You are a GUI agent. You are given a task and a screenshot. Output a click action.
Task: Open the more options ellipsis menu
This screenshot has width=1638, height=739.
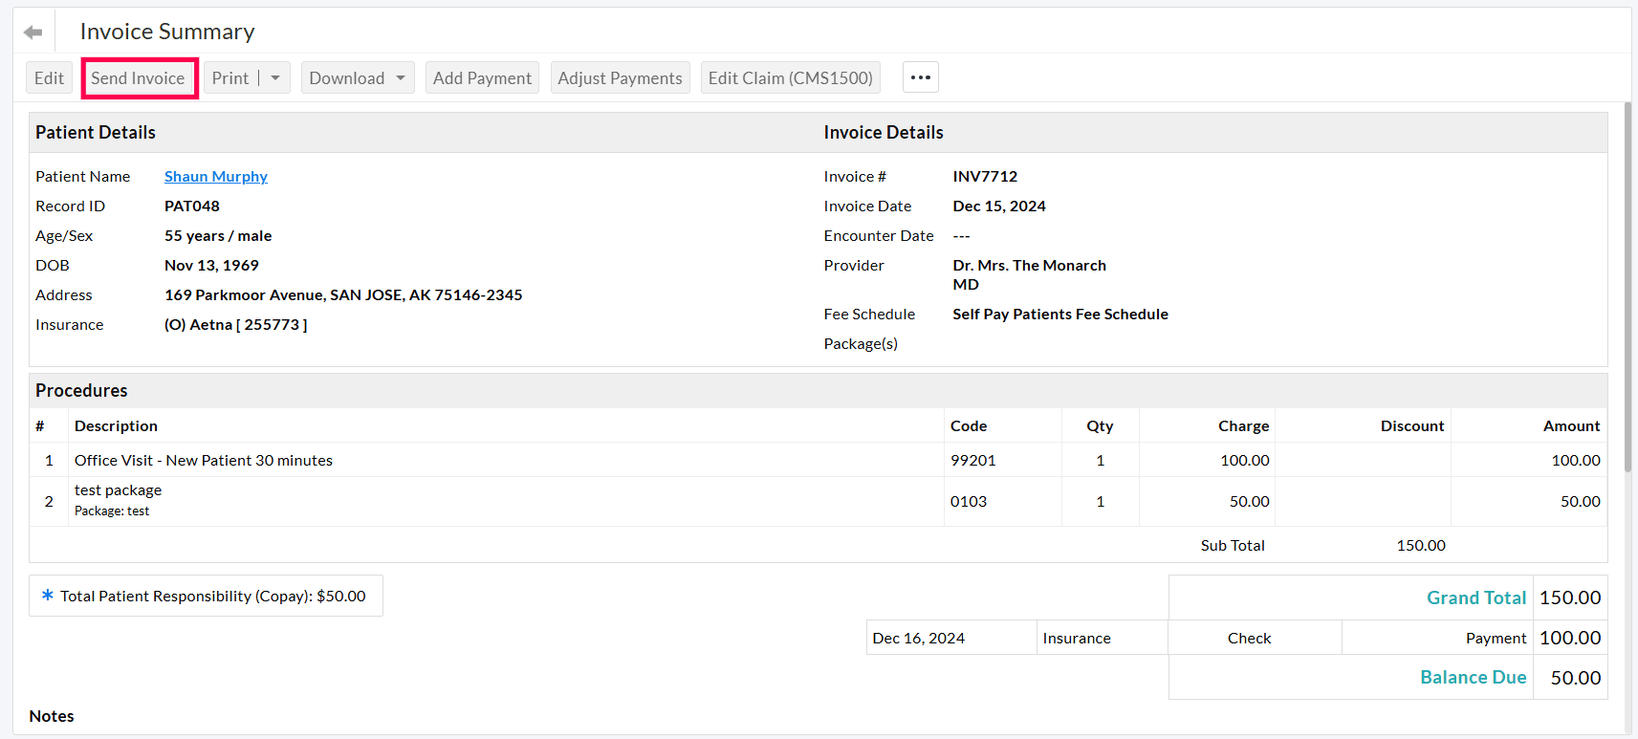pos(920,77)
